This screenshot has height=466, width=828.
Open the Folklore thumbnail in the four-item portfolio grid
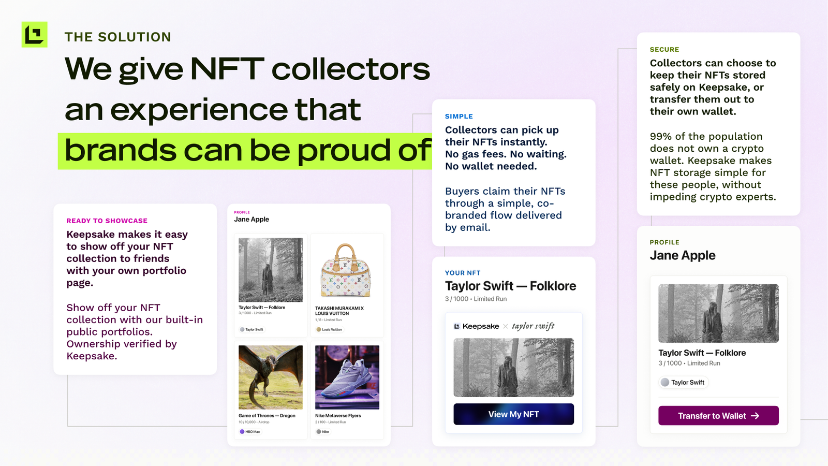[271, 270]
